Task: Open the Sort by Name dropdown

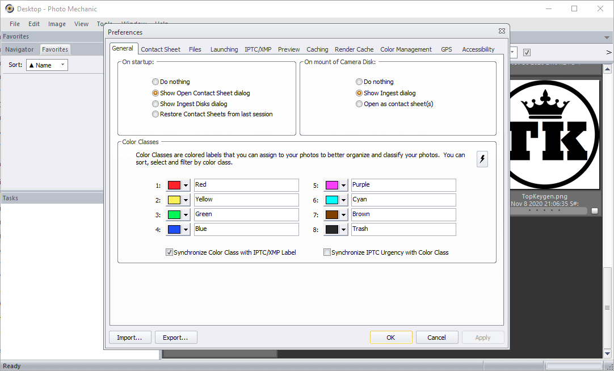Action: pyautogui.click(x=47, y=65)
